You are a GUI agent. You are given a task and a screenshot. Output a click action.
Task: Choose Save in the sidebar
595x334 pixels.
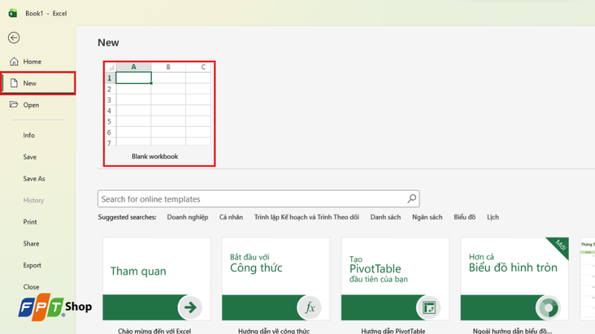point(30,157)
